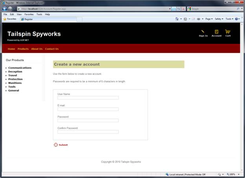Open the Contact Us navigation link
This screenshot has height=178, width=245.
[52, 49]
